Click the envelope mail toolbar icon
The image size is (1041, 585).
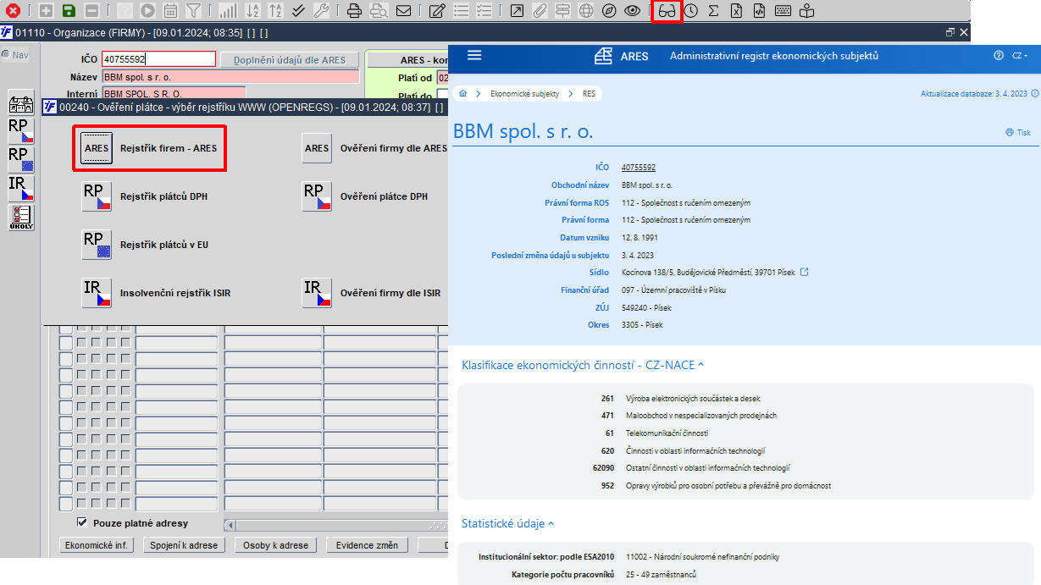tap(403, 11)
